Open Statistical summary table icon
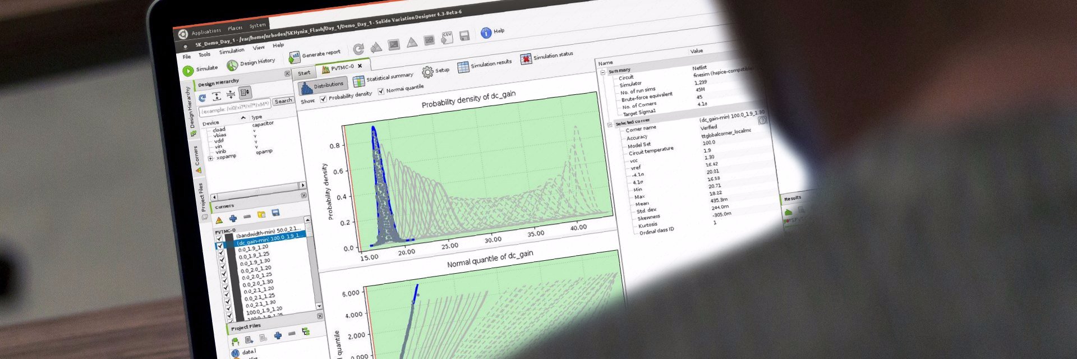Viewport: 1077px width, 359px height. pos(358,81)
